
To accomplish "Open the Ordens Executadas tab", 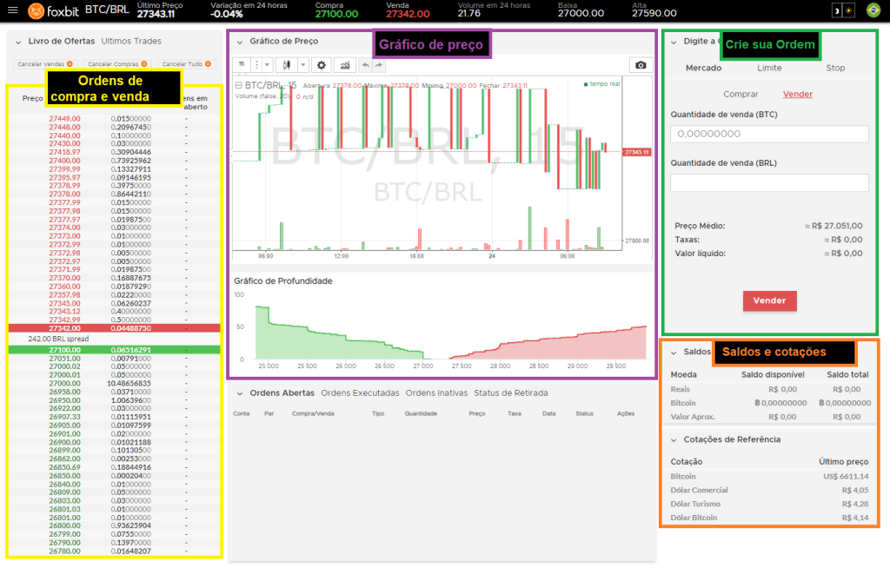I will pos(360,393).
